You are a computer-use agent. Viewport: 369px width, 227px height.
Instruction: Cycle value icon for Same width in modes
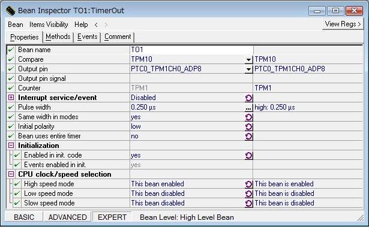click(248, 117)
